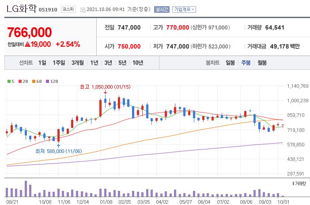
Task: Click the 1,140,769 price axis label
Action: point(298,86)
